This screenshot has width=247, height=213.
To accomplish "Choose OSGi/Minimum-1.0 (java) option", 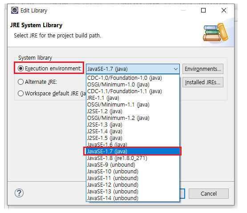I will pyautogui.click(x=133, y=85).
